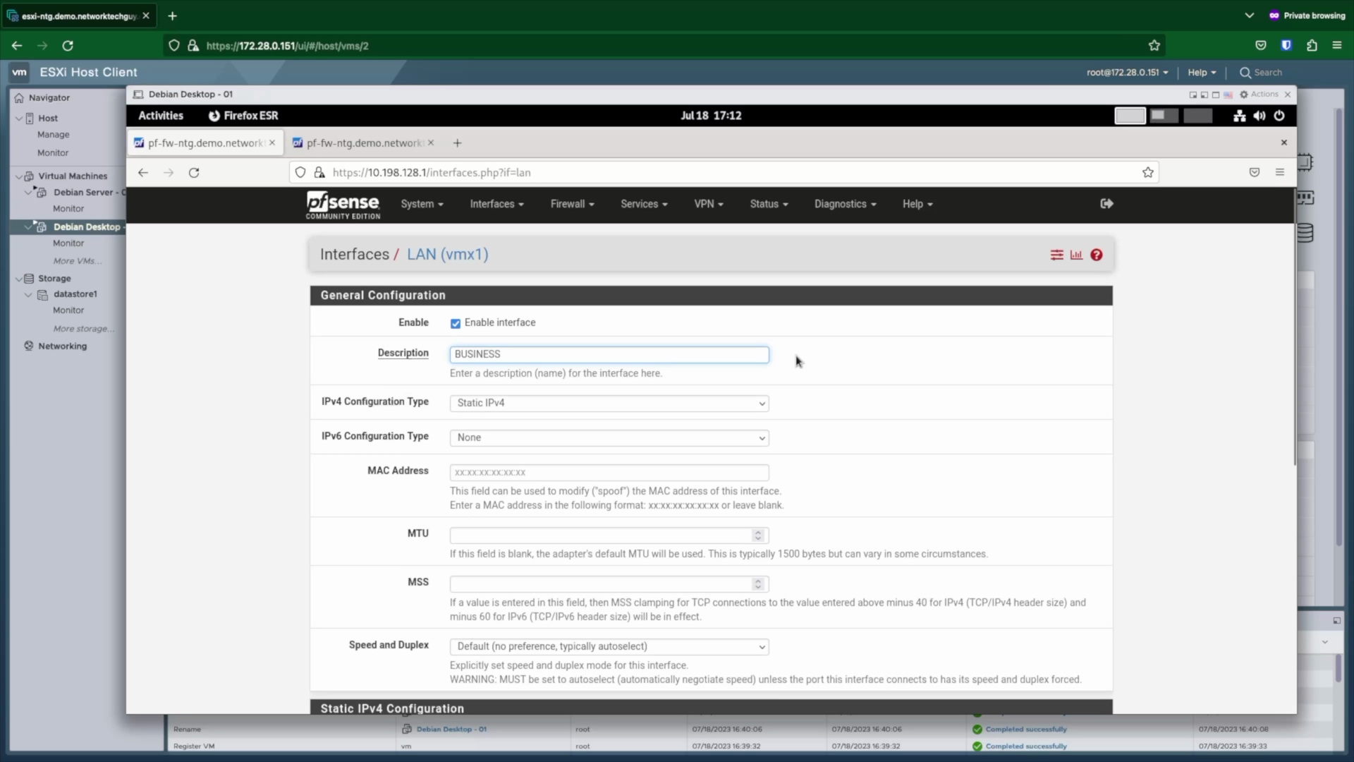The height and width of the screenshot is (762, 1354).
Task: Click the pfSense logout icon
Action: pos(1106,204)
